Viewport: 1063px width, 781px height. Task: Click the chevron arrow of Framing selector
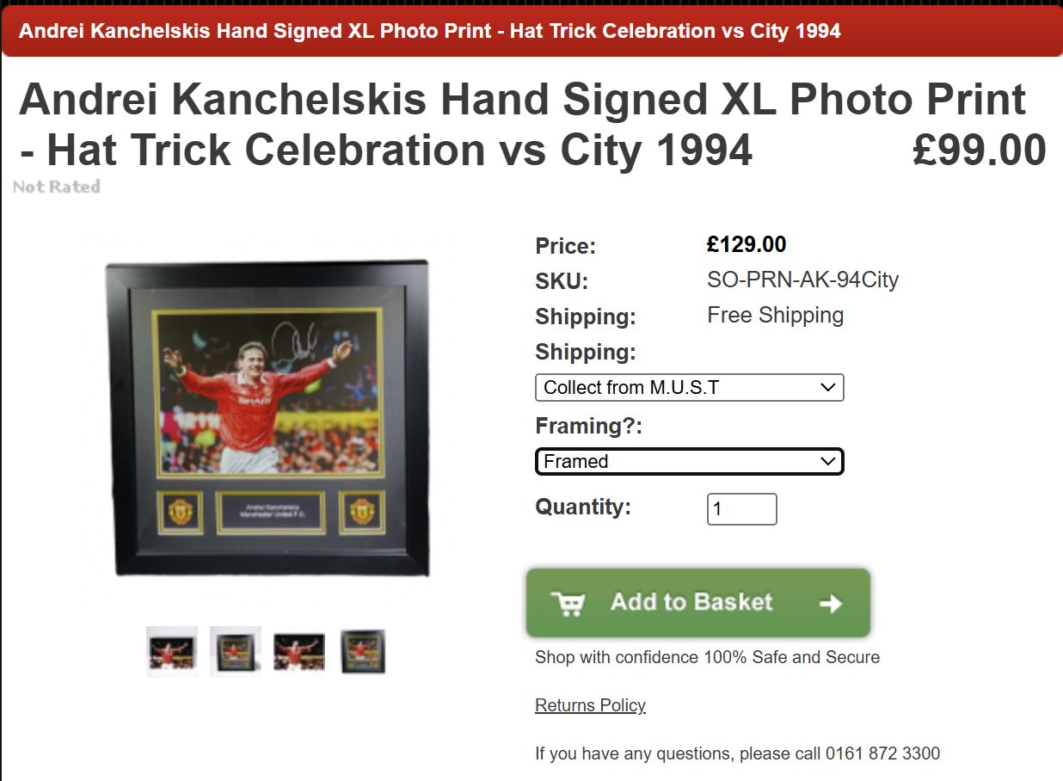tap(828, 462)
